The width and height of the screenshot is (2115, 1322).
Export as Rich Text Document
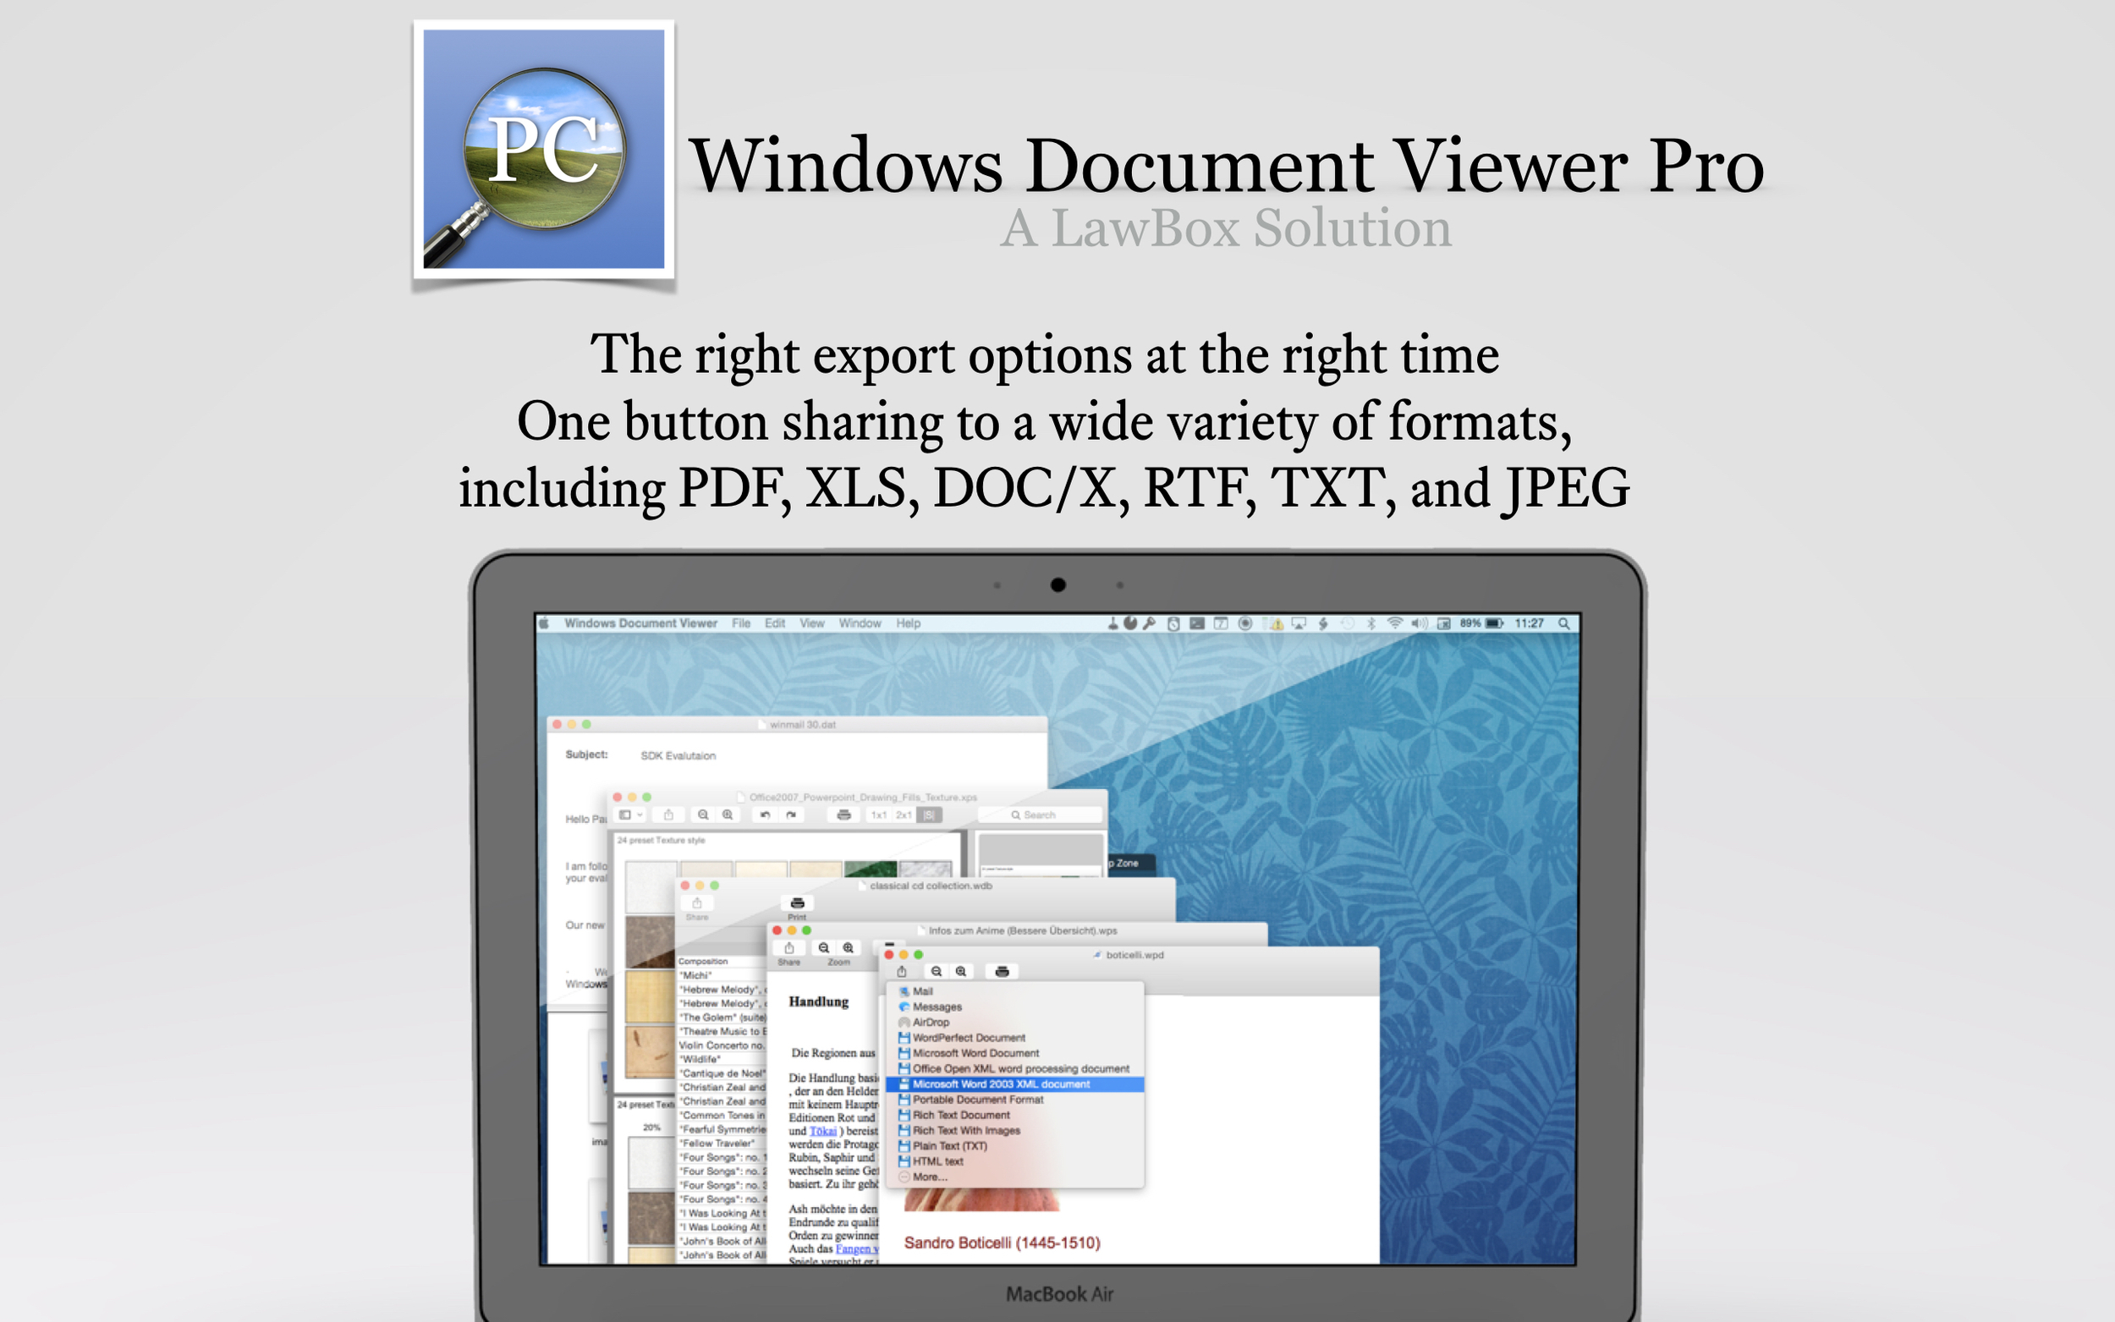pos(1015,1115)
